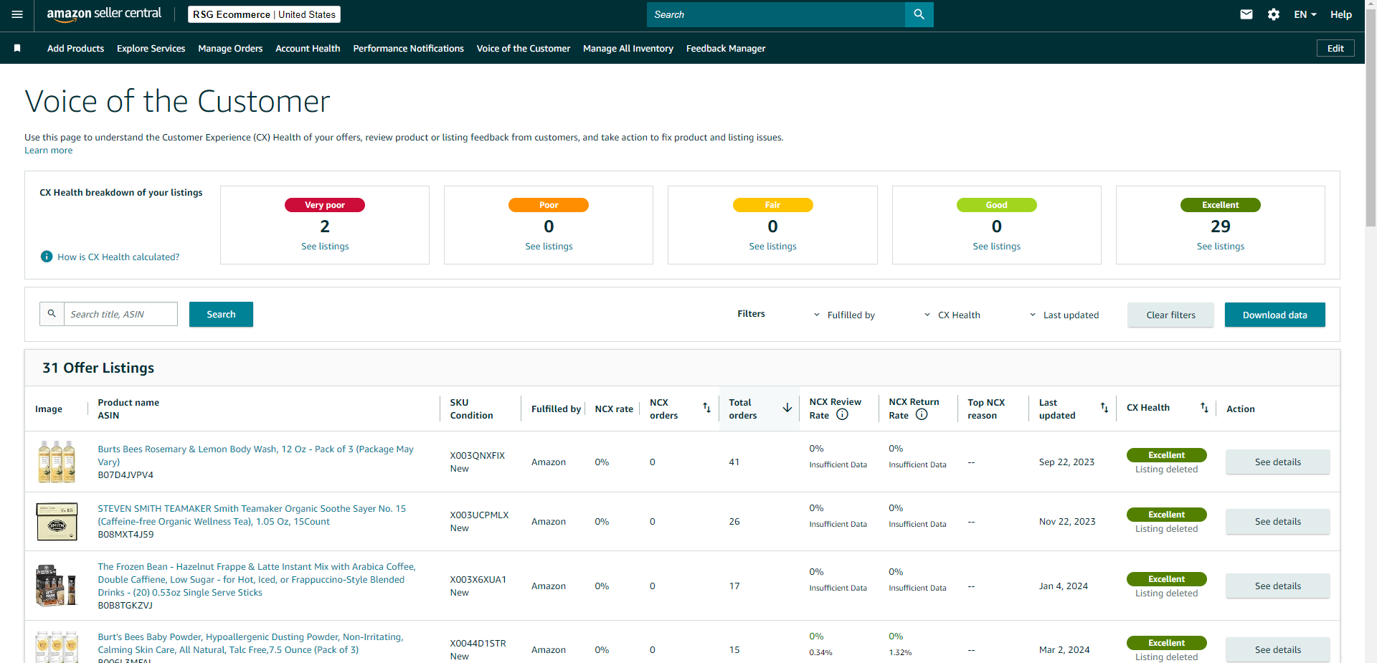Expand the Last updated filter

click(x=1064, y=315)
